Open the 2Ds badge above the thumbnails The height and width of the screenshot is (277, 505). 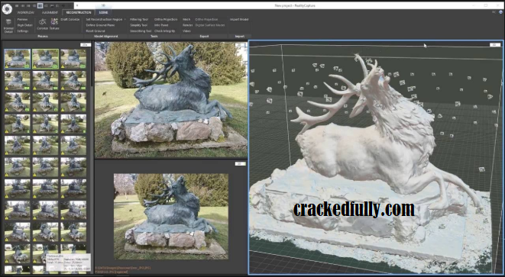point(85,45)
